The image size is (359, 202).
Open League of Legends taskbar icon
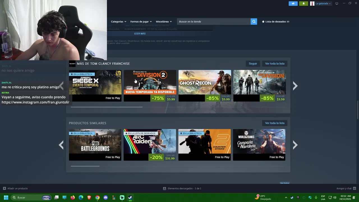(114, 198)
